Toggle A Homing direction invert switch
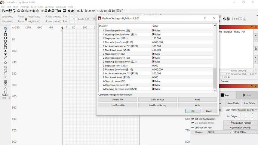 tap(153, 89)
